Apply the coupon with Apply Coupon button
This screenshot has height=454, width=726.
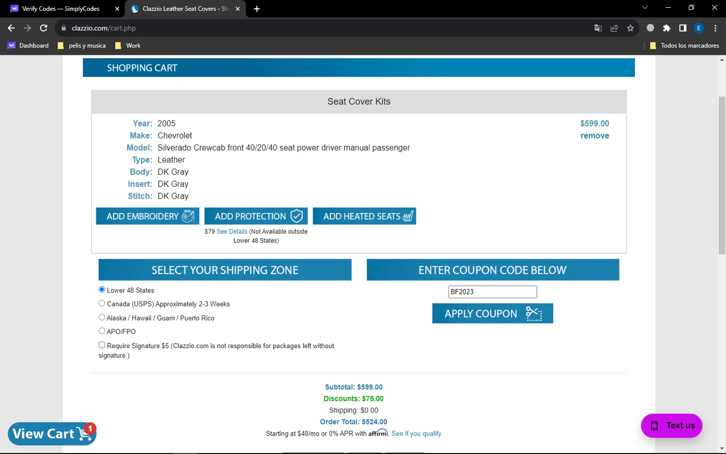coord(493,314)
